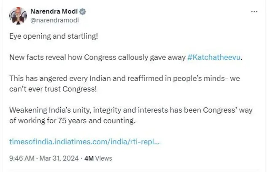
Task: Open Narendra Modi's profile picture
Action: tap(17, 16)
